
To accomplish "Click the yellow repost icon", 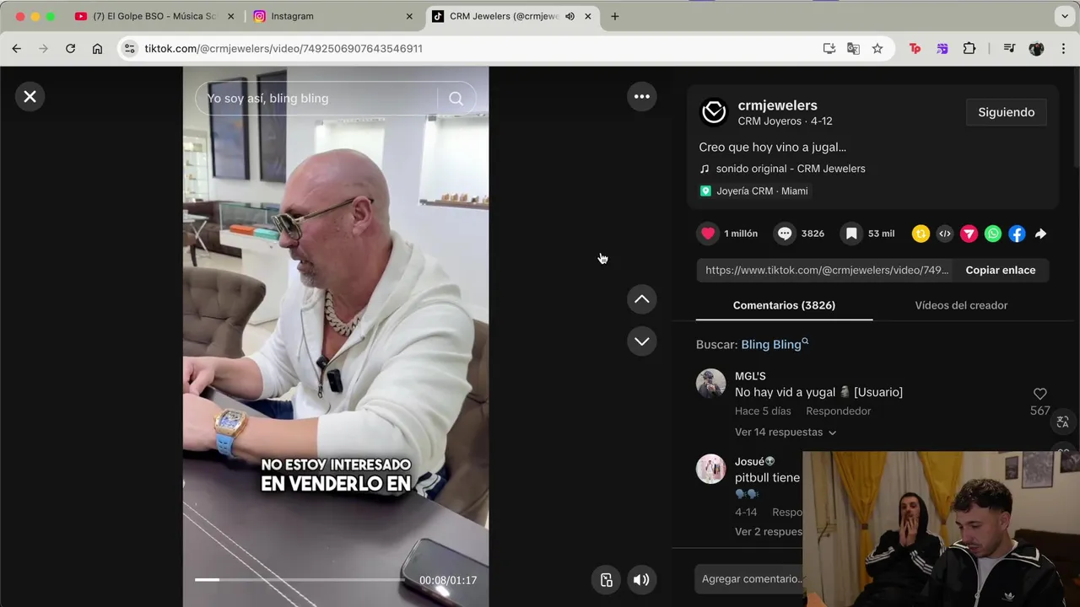I will [921, 234].
